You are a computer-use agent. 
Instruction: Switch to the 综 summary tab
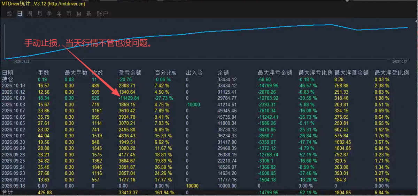[10, 14]
